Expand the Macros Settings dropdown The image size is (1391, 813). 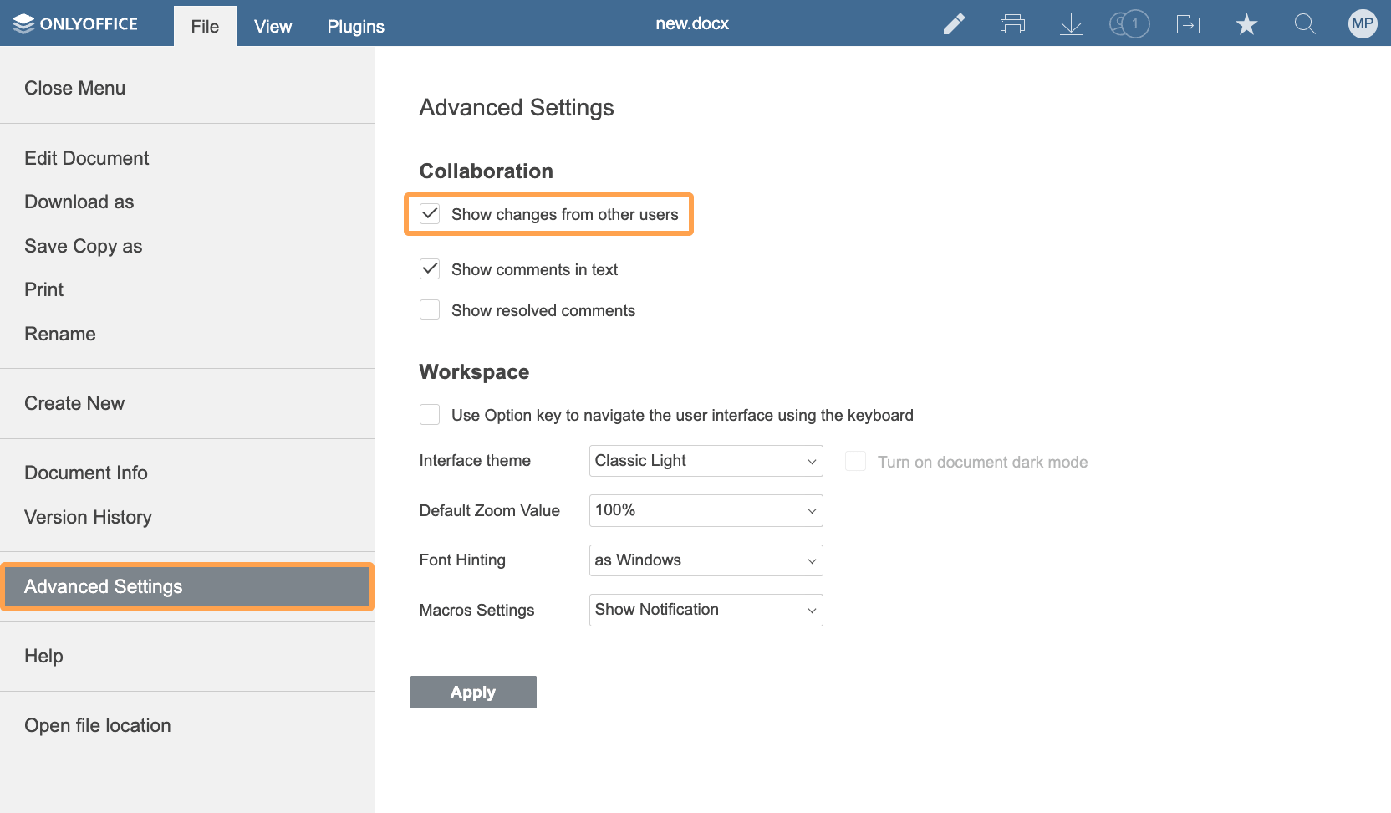pyautogui.click(x=706, y=610)
